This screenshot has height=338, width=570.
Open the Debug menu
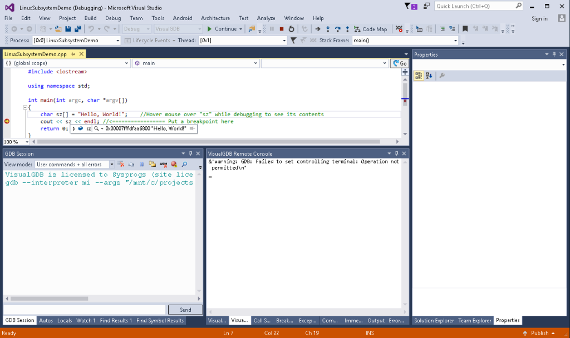click(113, 18)
